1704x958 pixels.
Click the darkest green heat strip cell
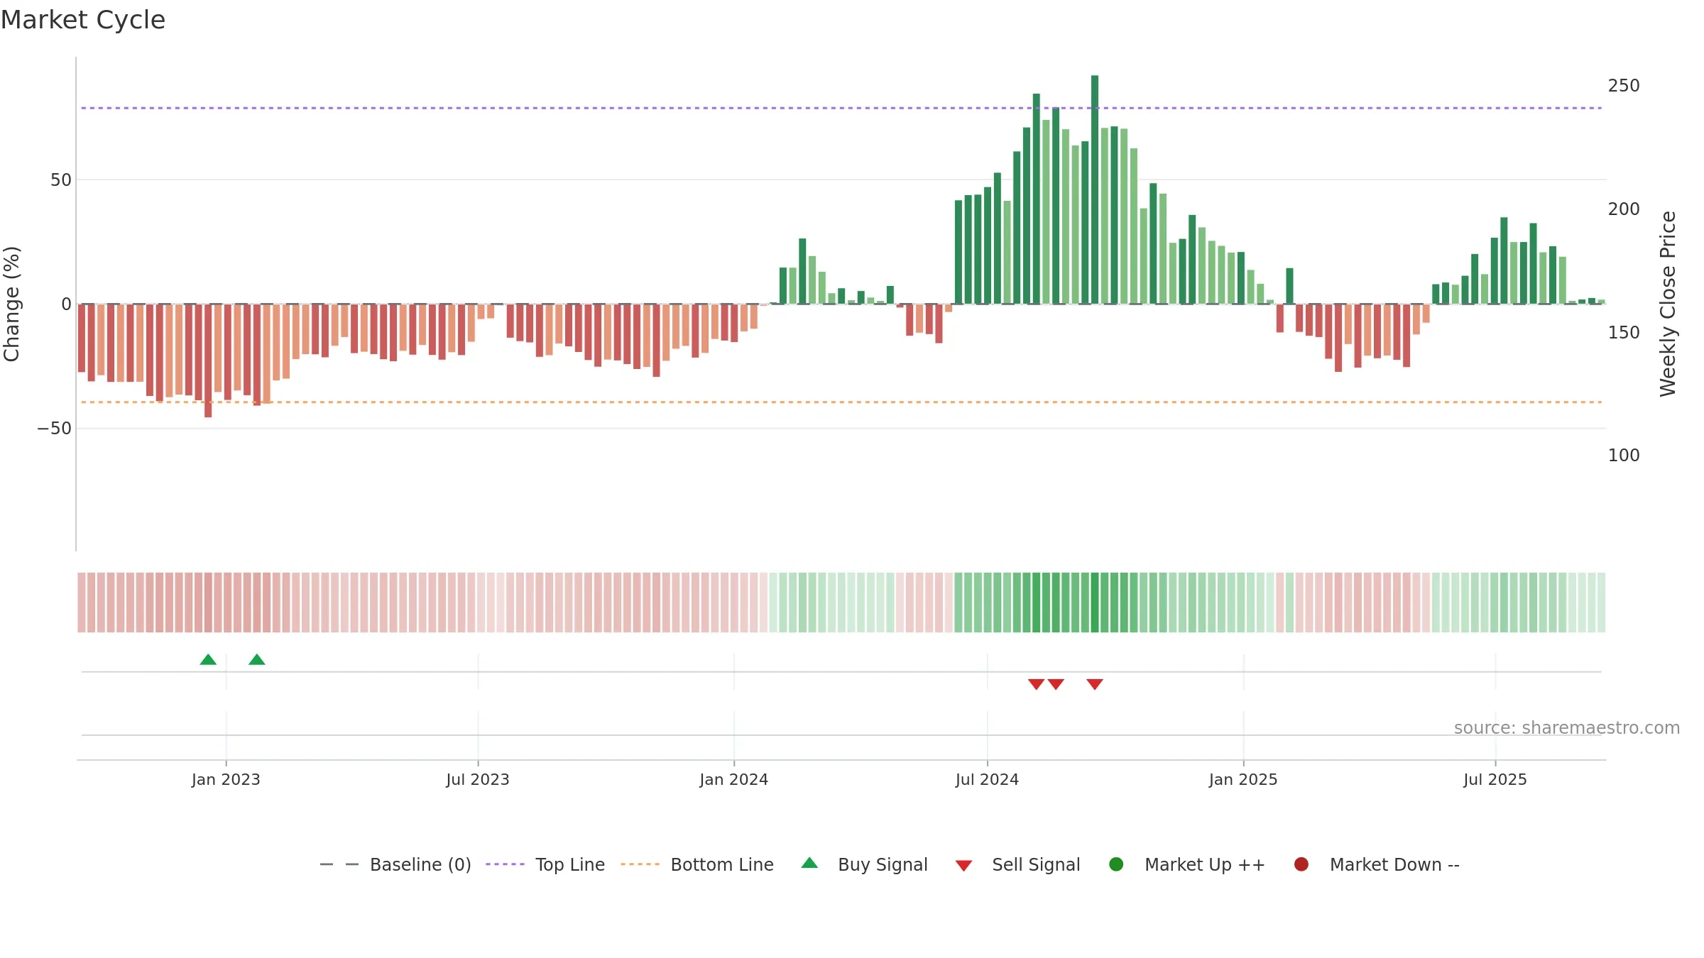point(1095,602)
